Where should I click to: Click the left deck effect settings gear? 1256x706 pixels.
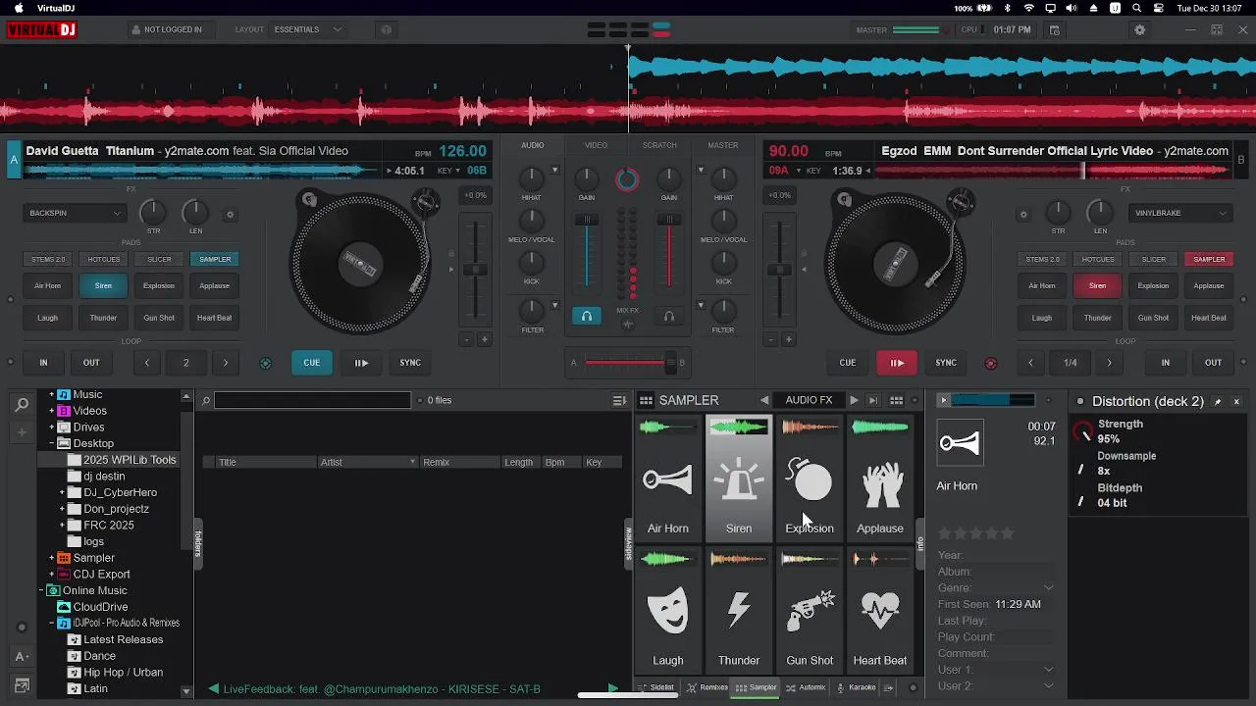[231, 215]
